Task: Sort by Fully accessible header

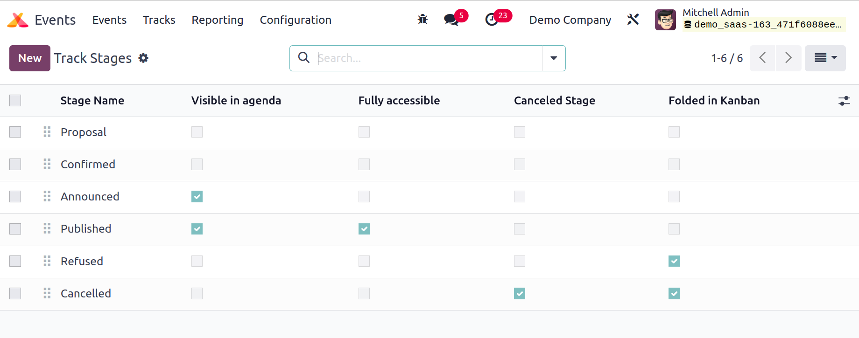Action: 399,101
